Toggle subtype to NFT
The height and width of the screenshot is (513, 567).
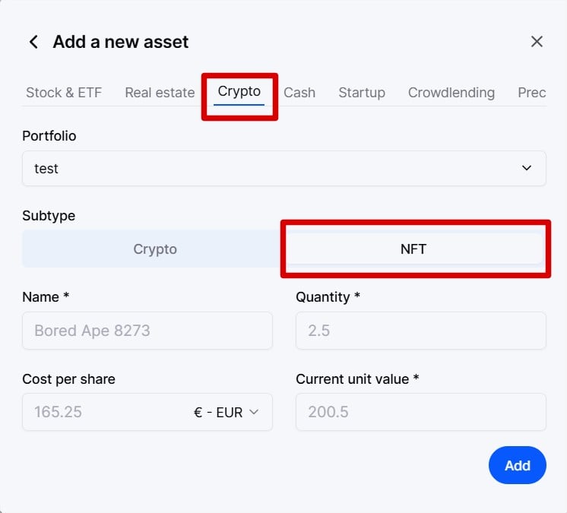(413, 249)
